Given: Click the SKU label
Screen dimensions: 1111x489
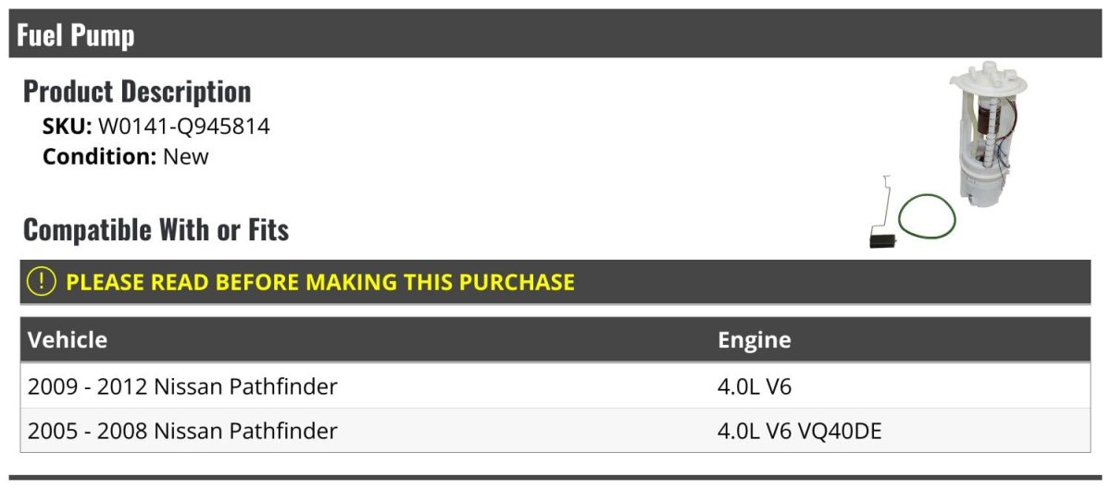Looking at the screenshot, I should tap(67, 127).
